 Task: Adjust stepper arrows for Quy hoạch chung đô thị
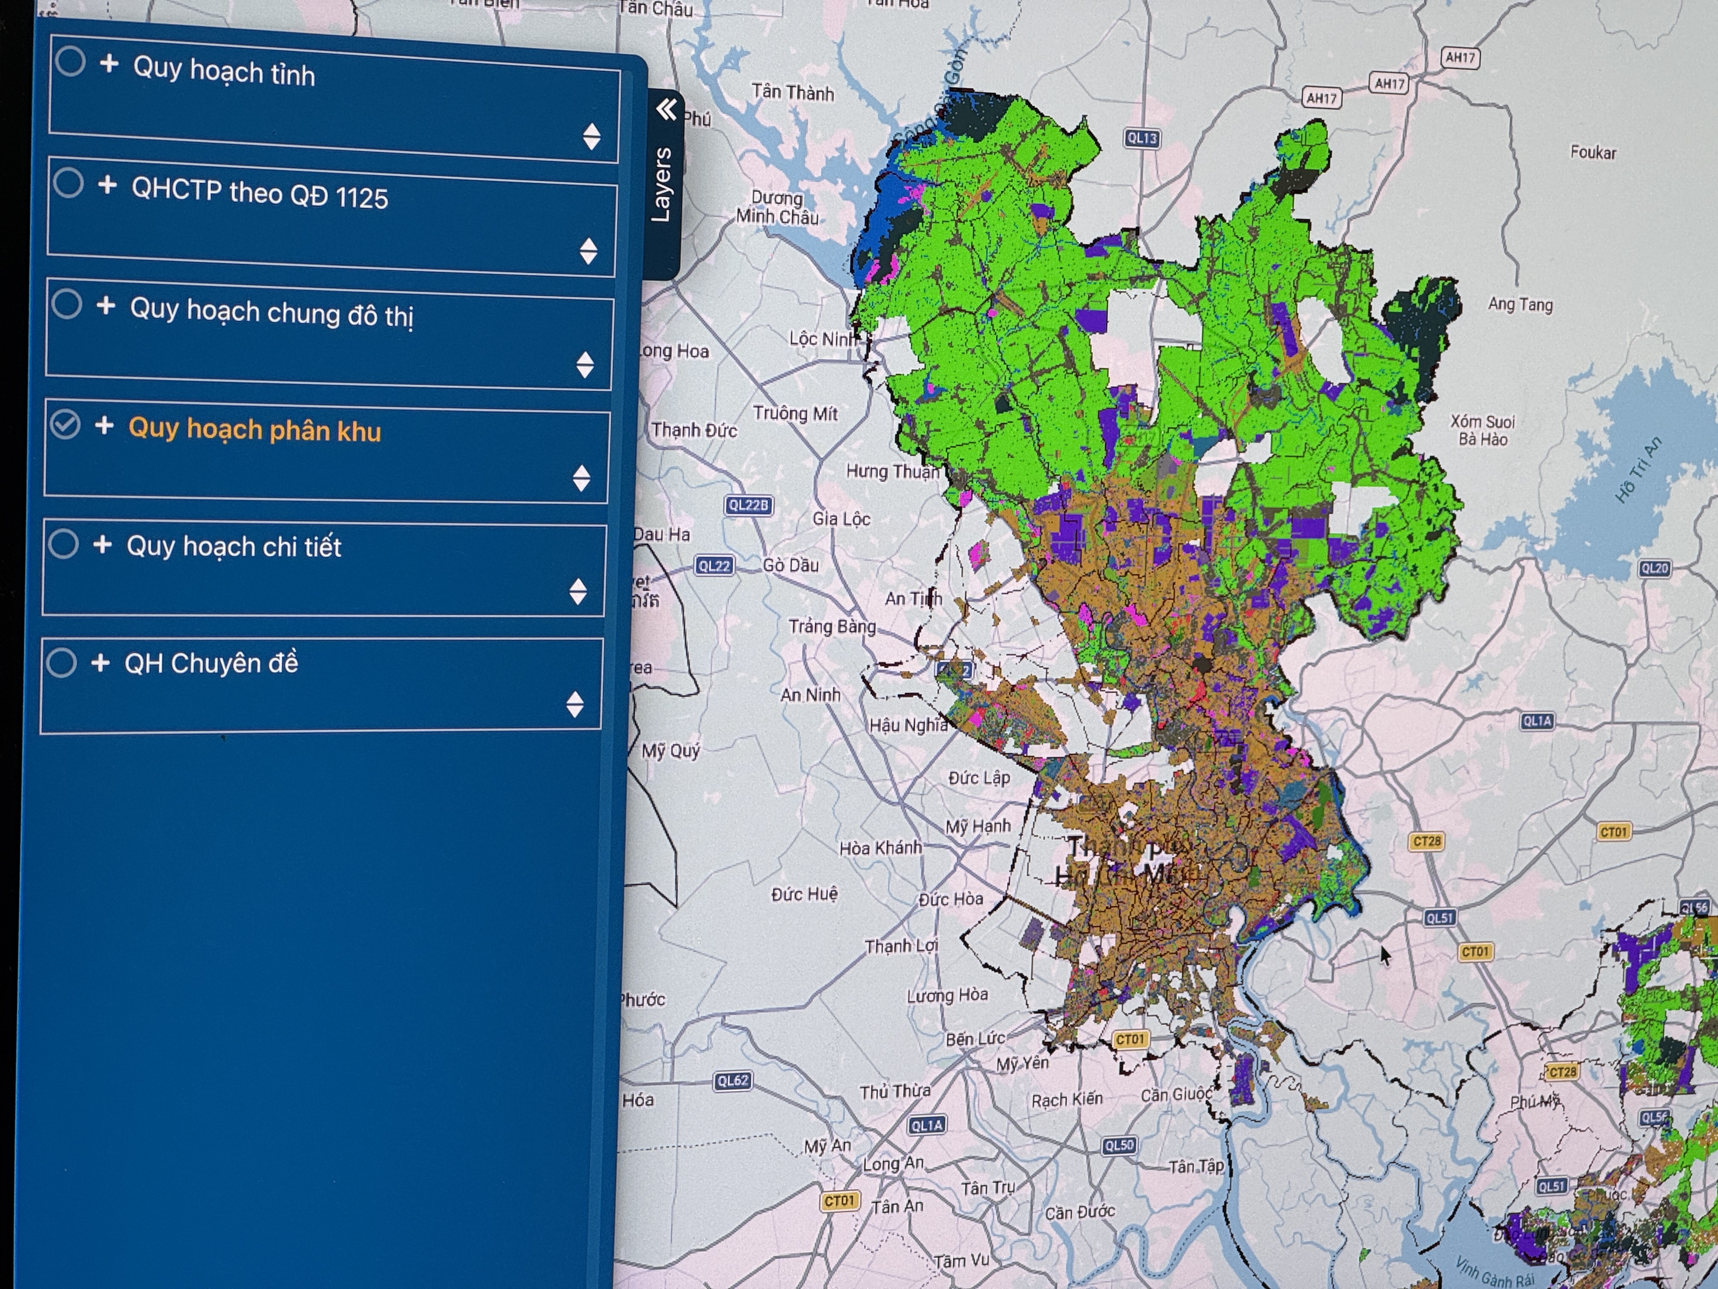(585, 364)
